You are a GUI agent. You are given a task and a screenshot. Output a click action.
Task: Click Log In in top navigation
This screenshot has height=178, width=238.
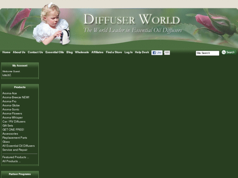coord(129,52)
